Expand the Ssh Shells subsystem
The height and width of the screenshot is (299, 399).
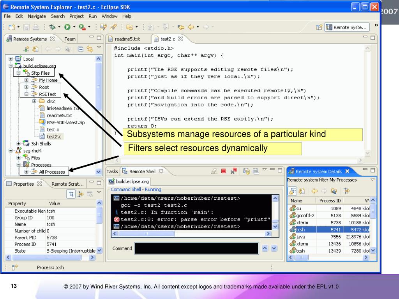pyautogui.click(x=18, y=144)
